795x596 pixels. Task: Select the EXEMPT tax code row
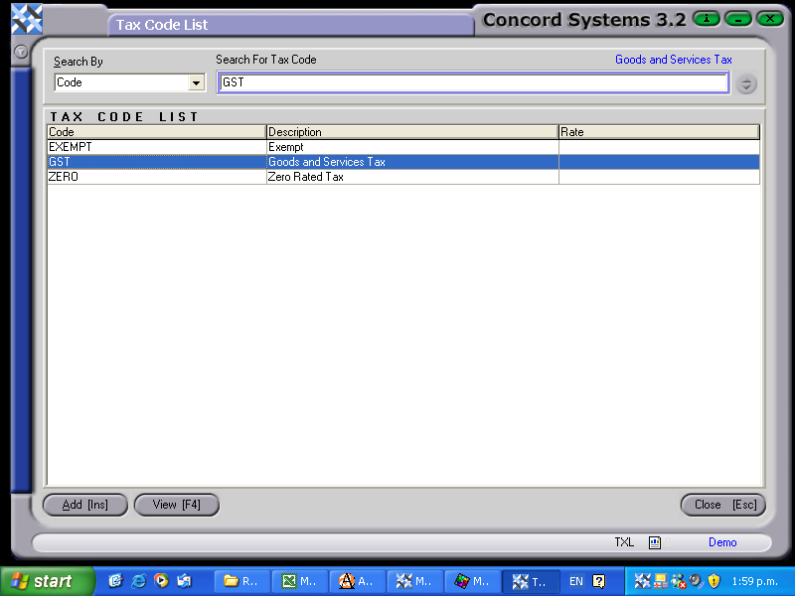point(149,146)
